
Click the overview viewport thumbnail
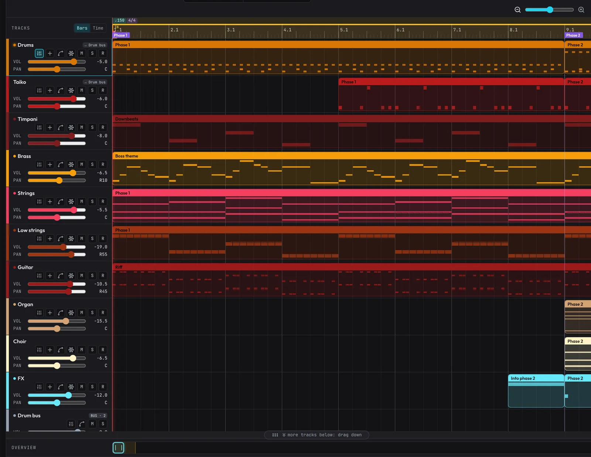point(118,448)
